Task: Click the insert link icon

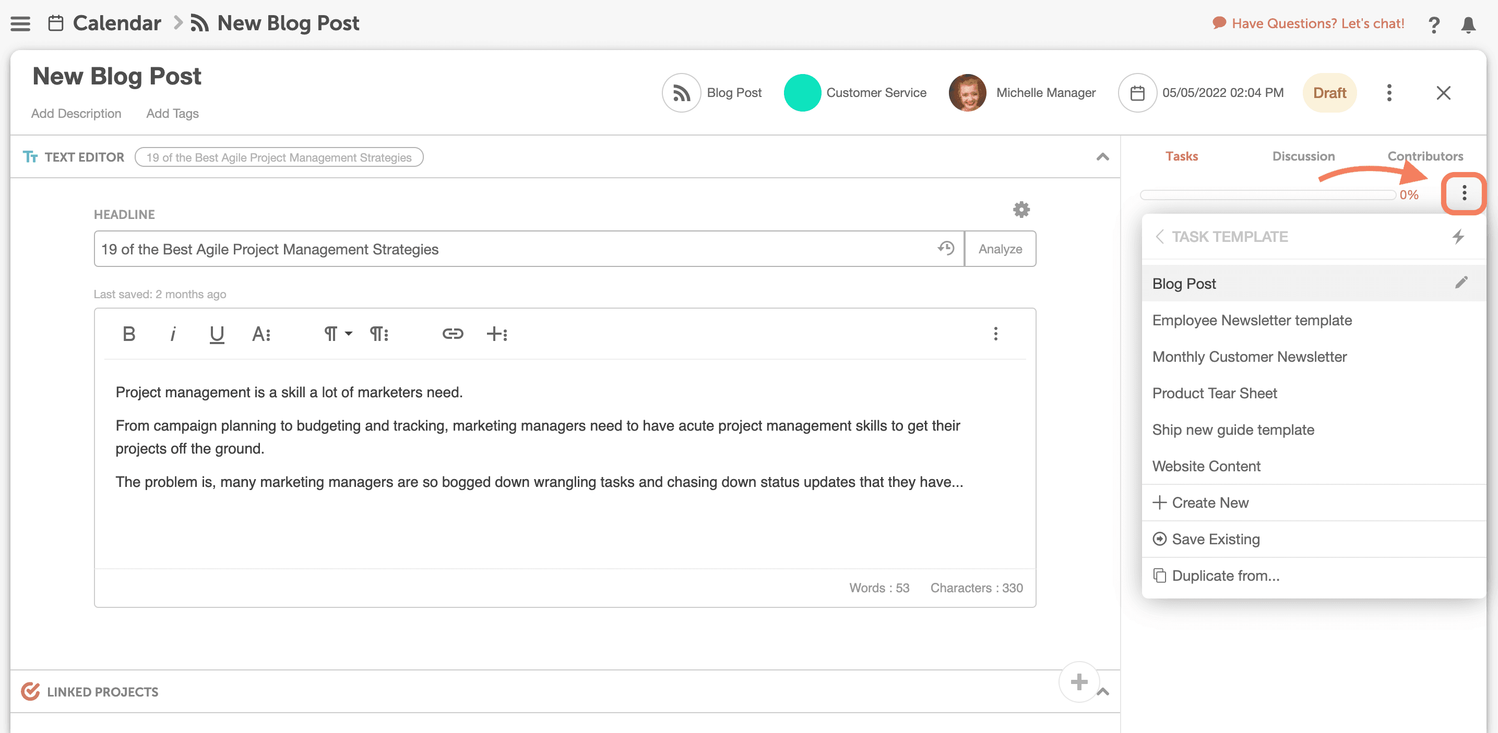Action: pos(453,333)
